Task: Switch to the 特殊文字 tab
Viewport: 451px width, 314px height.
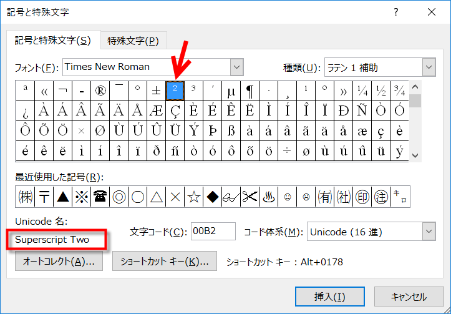Action: (x=132, y=41)
